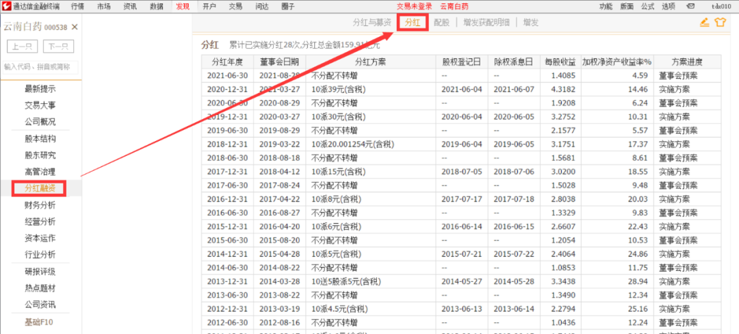Open 股本结构 in the sidebar

point(40,138)
